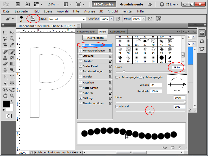208x156 pixels.
Task: Select the Magic Wand tool
Action: click(12, 38)
